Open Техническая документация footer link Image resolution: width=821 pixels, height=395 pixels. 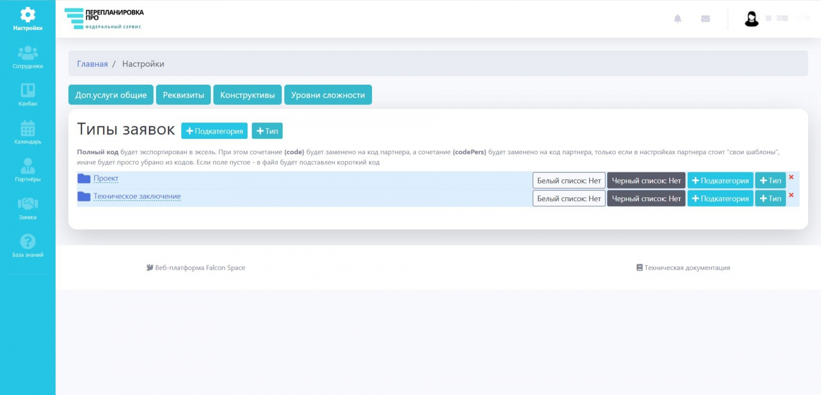683,267
